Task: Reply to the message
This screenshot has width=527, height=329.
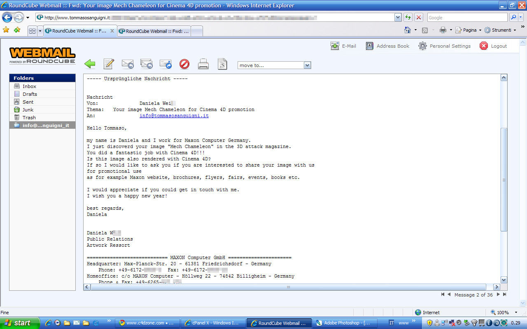Action: [128, 64]
